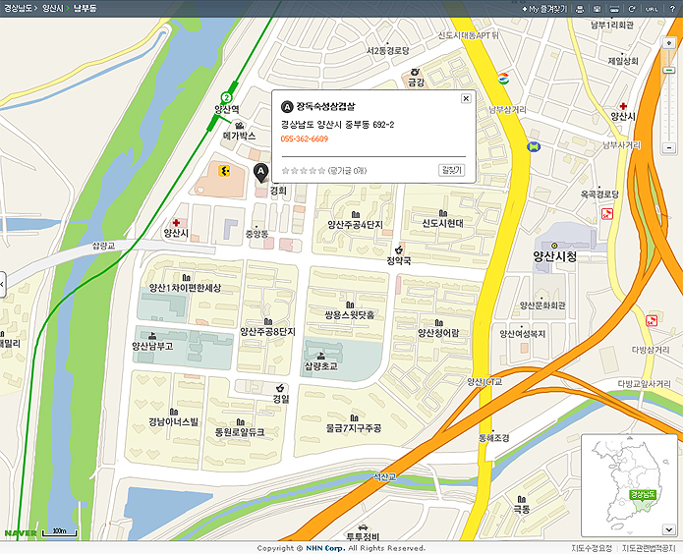Open My 즐겨찾기 favorites
The image size is (683, 554).
544,9
